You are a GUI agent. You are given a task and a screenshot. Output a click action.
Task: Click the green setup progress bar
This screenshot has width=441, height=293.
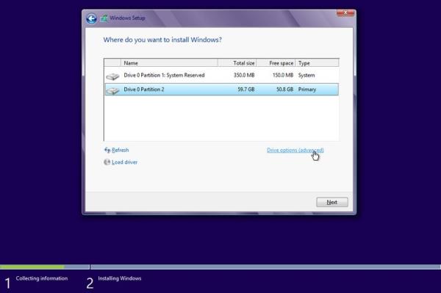[32, 267]
